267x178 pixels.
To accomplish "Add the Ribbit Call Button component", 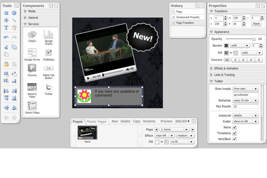I will [49, 73].
